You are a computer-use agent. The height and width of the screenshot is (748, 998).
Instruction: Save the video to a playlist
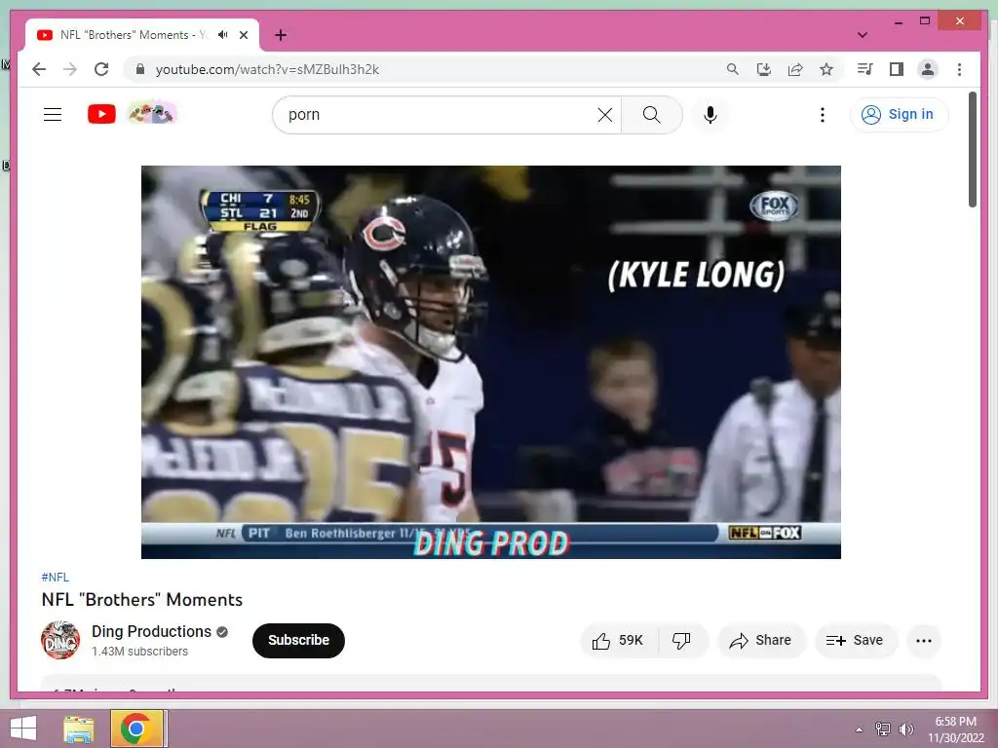coord(856,641)
